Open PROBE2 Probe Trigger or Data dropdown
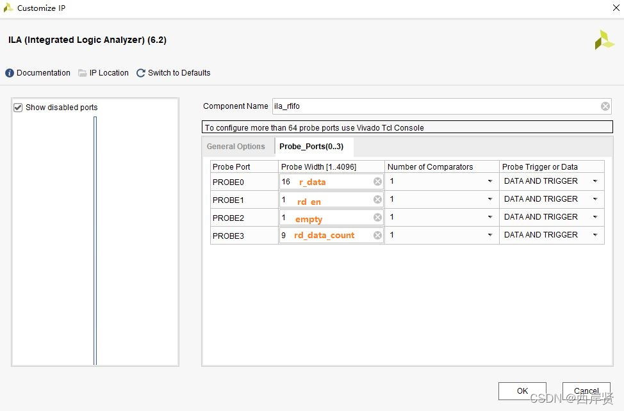The width and height of the screenshot is (624, 411). [x=595, y=217]
